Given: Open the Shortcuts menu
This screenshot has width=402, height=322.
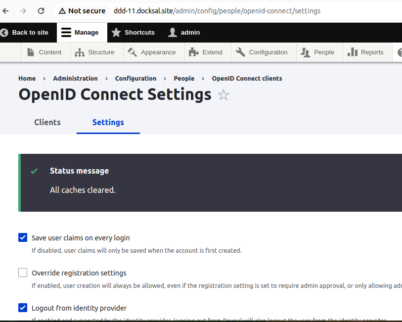Looking at the screenshot, I should click(133, 32).
